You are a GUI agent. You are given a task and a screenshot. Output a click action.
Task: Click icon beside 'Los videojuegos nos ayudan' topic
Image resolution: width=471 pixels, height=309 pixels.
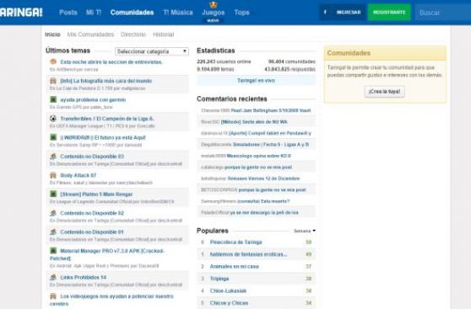pyautogui.click(x=53, y=296)
